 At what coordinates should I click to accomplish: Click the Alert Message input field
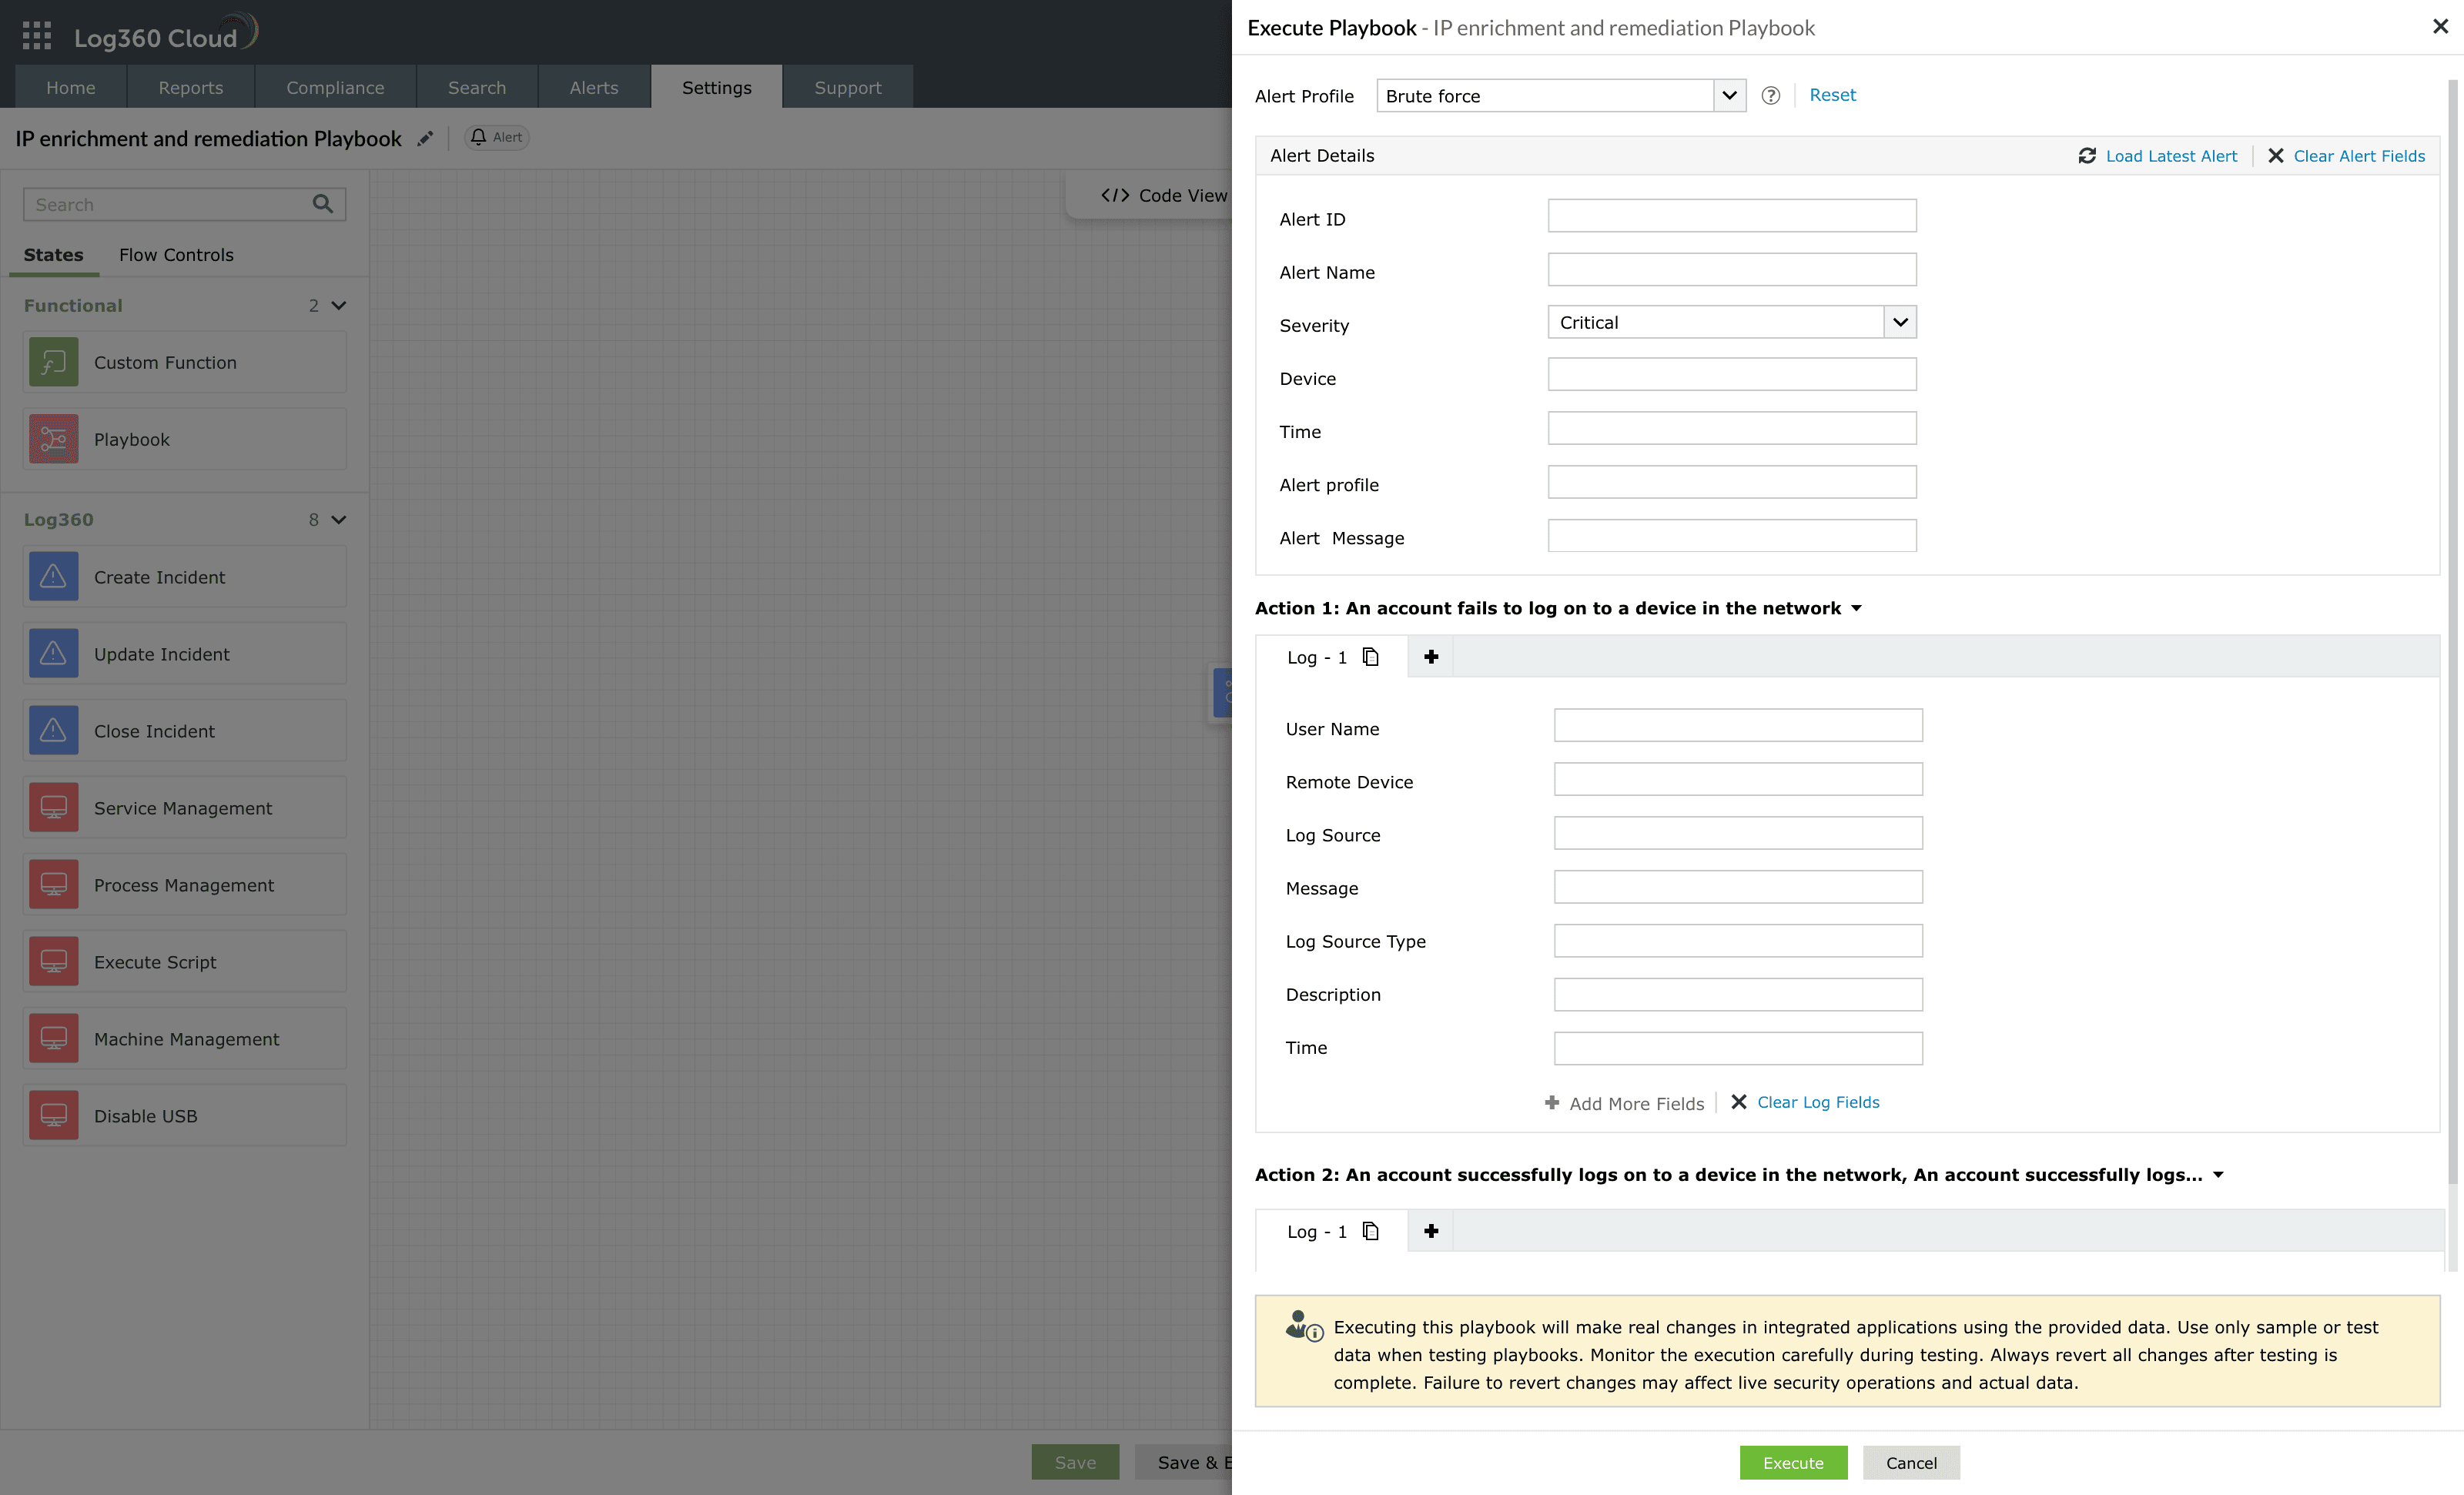1732,535
